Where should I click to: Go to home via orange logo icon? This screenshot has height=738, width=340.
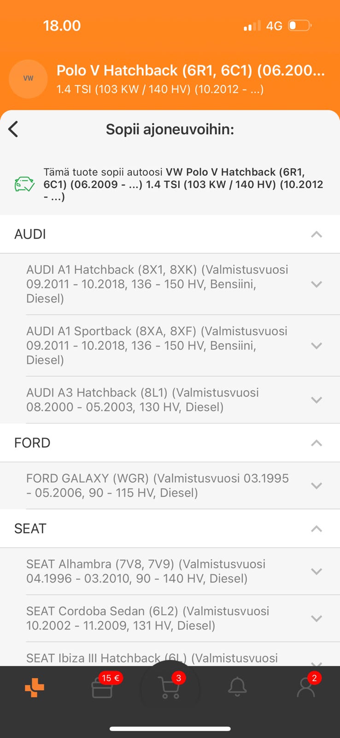[35, 688]
